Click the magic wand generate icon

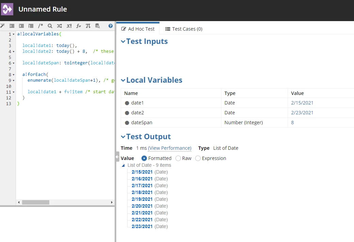tap(2, 26)
